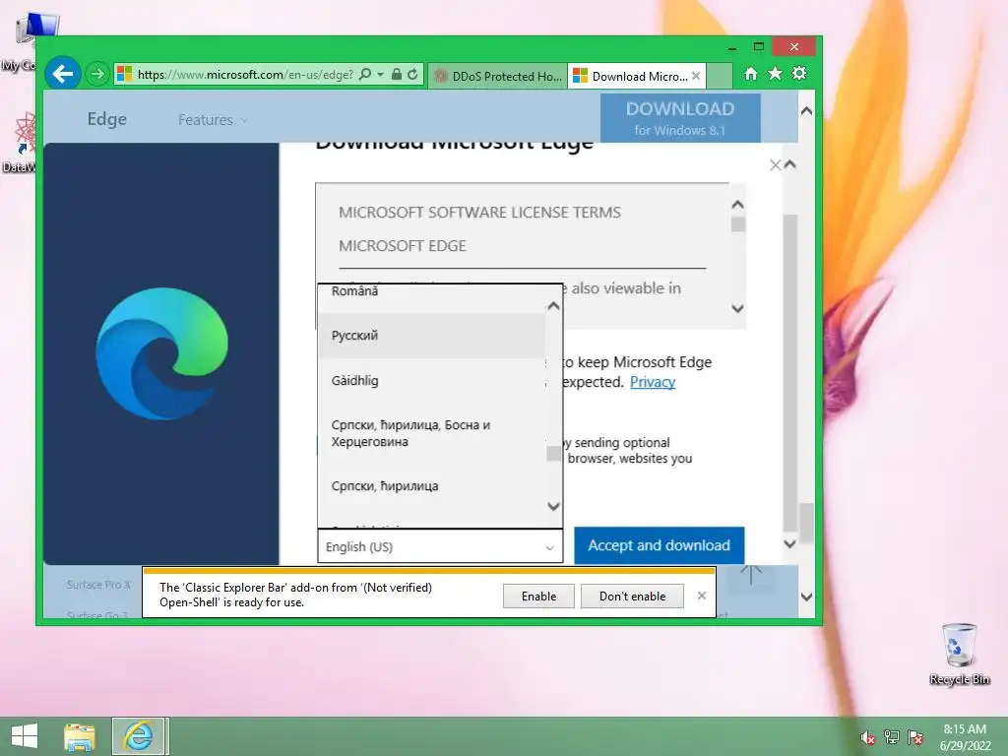This screenshot has width=1008, height=756.
Task: Click dialog scrollbar down arrow
Action: [790, 543]
